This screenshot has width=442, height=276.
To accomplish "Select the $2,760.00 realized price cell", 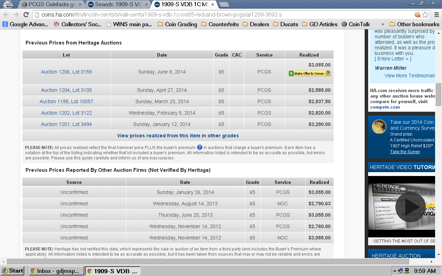I will click(x=319, y=226).
